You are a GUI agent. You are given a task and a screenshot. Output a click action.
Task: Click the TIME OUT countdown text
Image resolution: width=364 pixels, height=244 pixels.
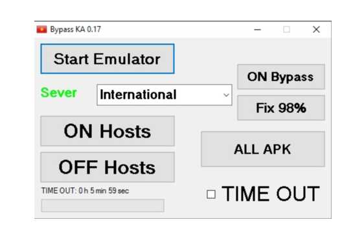[x=85, y=191]
